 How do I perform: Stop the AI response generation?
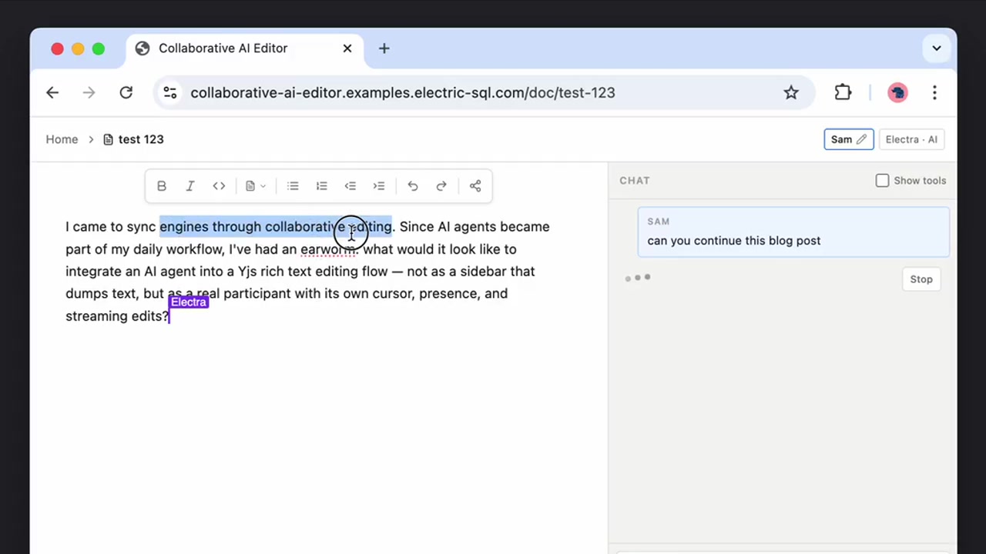pyautogui.click(x=921, y=279)
